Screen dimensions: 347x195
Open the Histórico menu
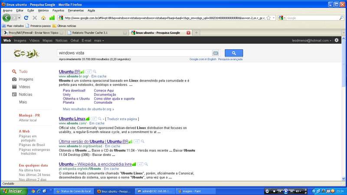43,10
